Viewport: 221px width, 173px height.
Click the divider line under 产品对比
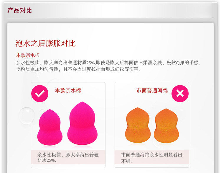tap(111, 18)
